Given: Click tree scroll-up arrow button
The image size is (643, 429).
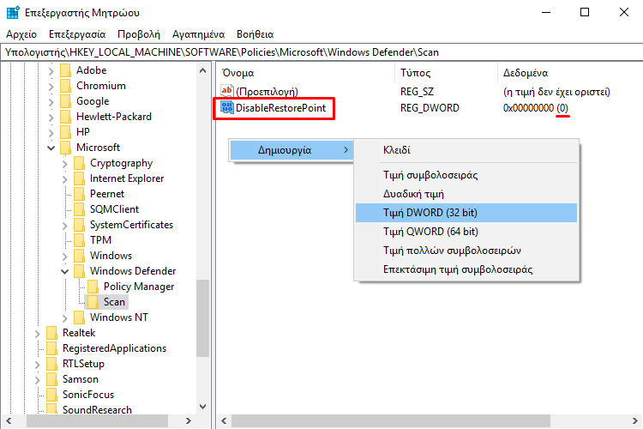Looking at the screenshot, I should [x=202, y=70].
